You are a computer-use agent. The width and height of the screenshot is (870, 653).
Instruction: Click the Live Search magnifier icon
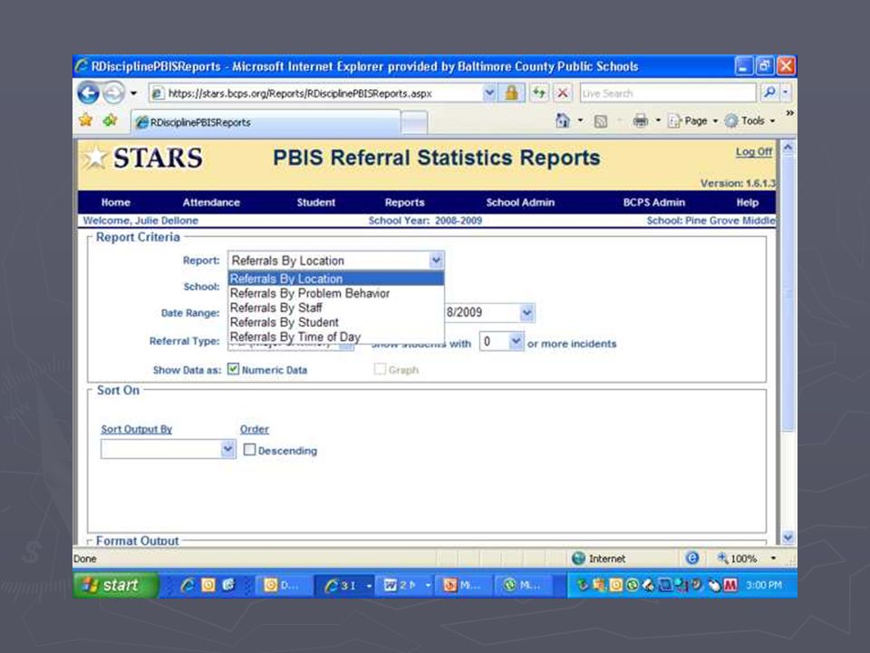[x=769, y=93]
